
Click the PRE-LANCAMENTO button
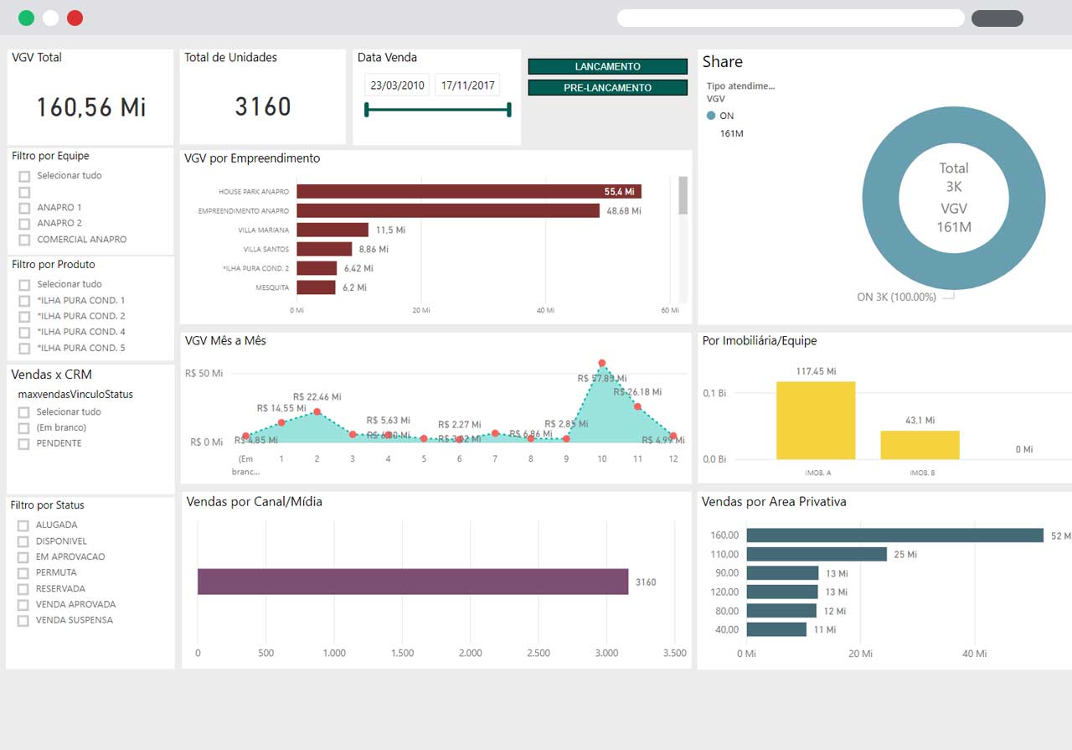pos(608,87)
